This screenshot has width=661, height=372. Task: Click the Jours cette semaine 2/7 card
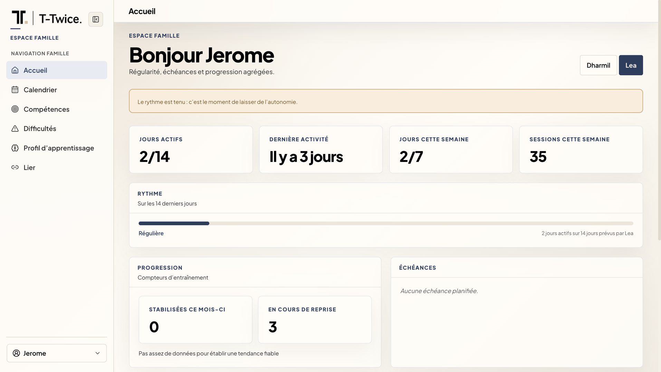451,149
